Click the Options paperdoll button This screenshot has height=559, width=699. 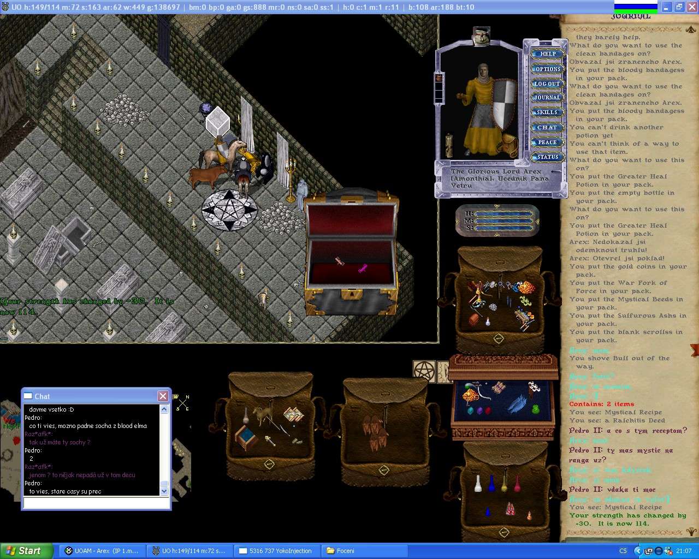coord(547,69)
